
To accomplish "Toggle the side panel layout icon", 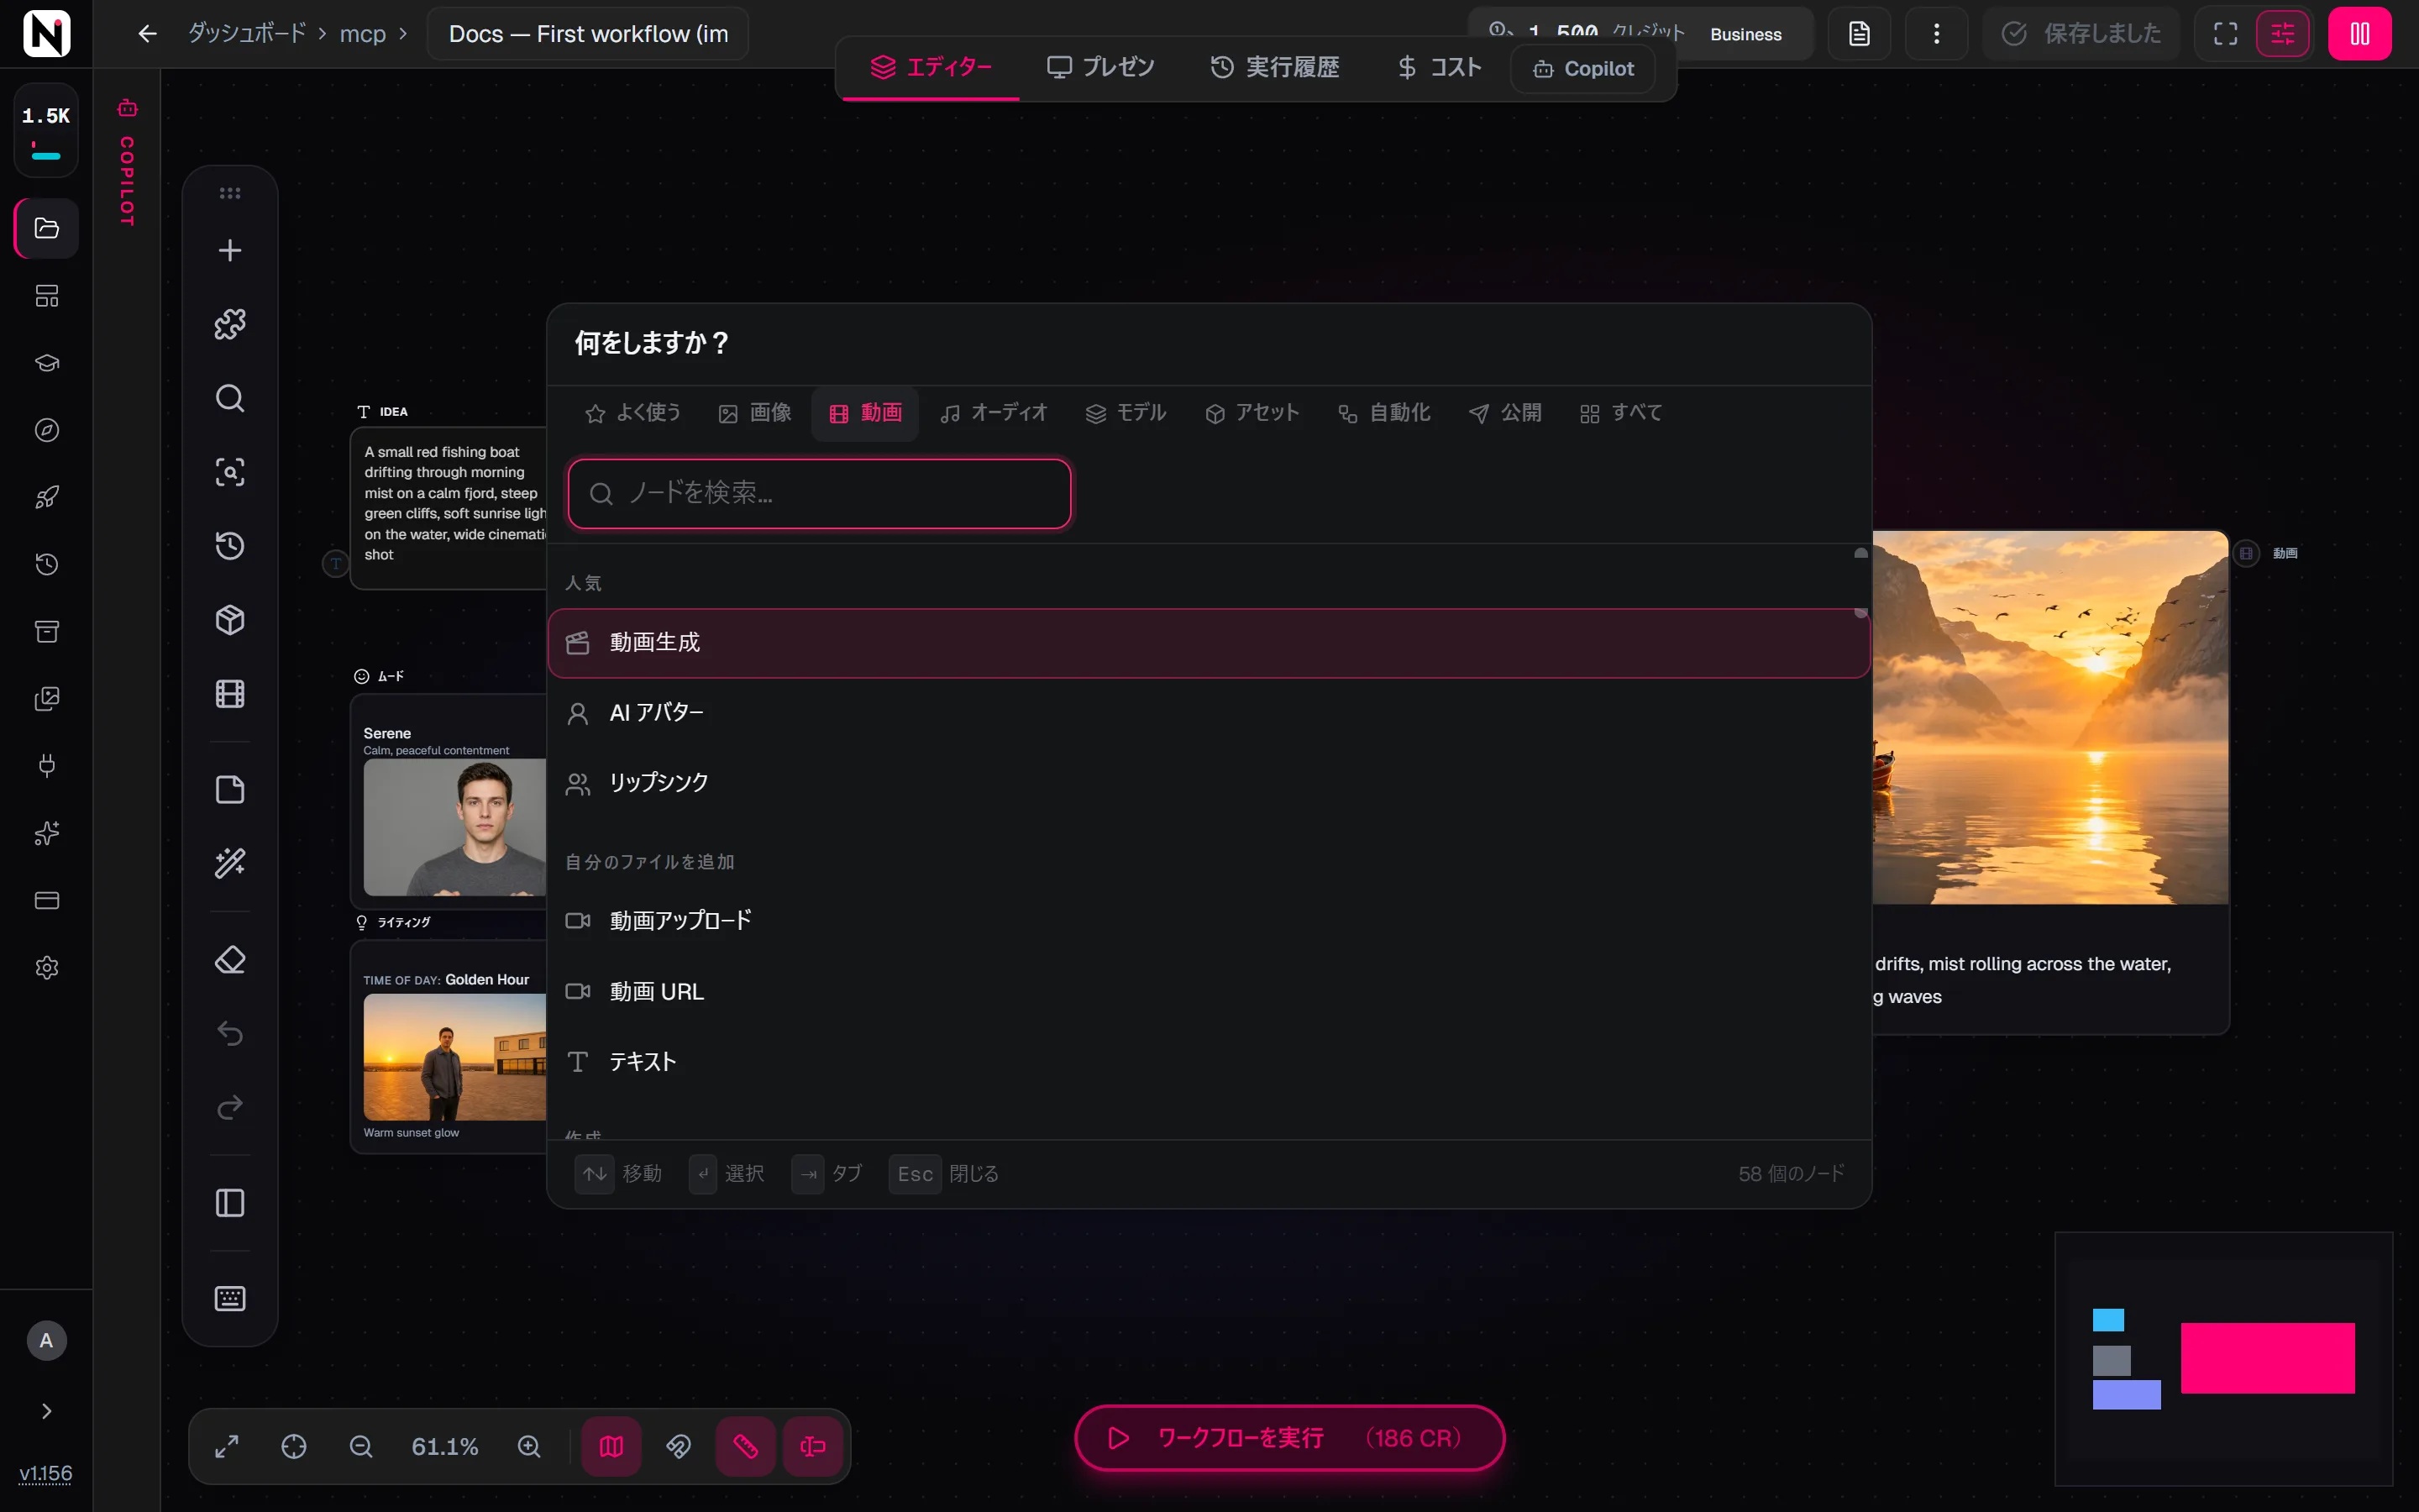I will pyautogui.click(x=230, y=1203).
